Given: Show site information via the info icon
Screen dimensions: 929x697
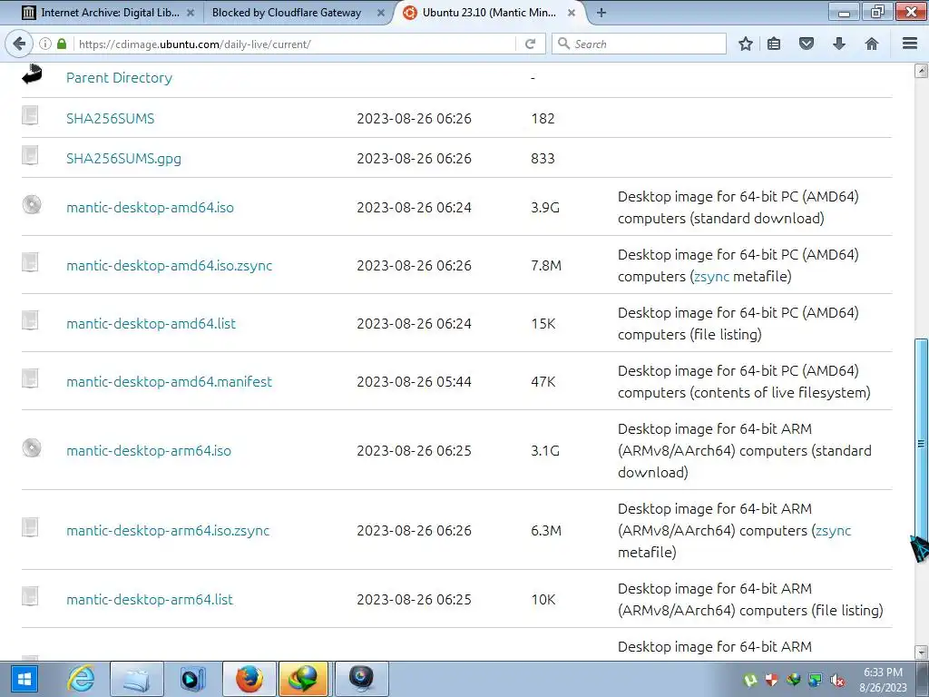Looking at the screenshot, I should 45,44.
